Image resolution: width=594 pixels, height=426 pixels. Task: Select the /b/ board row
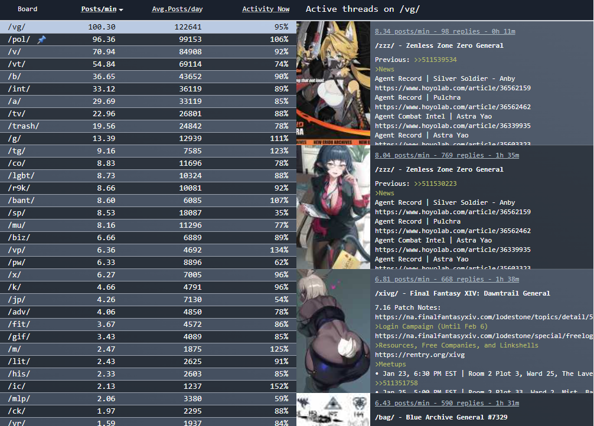[148, 77]
